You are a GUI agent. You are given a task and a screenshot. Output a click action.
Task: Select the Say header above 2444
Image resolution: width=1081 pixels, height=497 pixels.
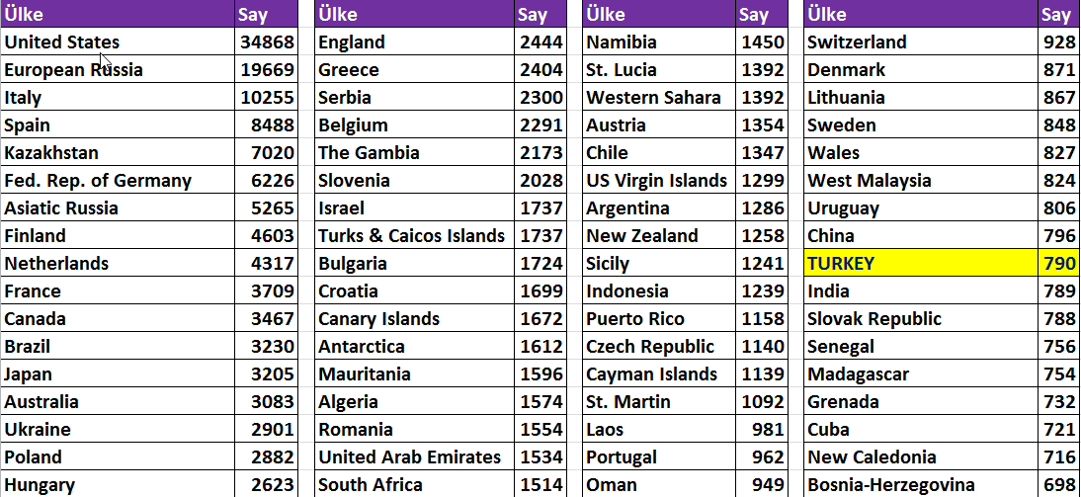click(x=540, y=14)
